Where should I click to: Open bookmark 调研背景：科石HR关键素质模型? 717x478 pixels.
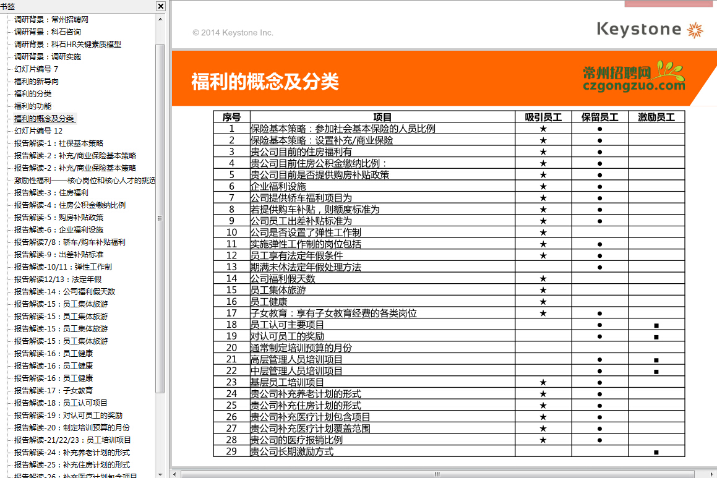coord(67,45)
